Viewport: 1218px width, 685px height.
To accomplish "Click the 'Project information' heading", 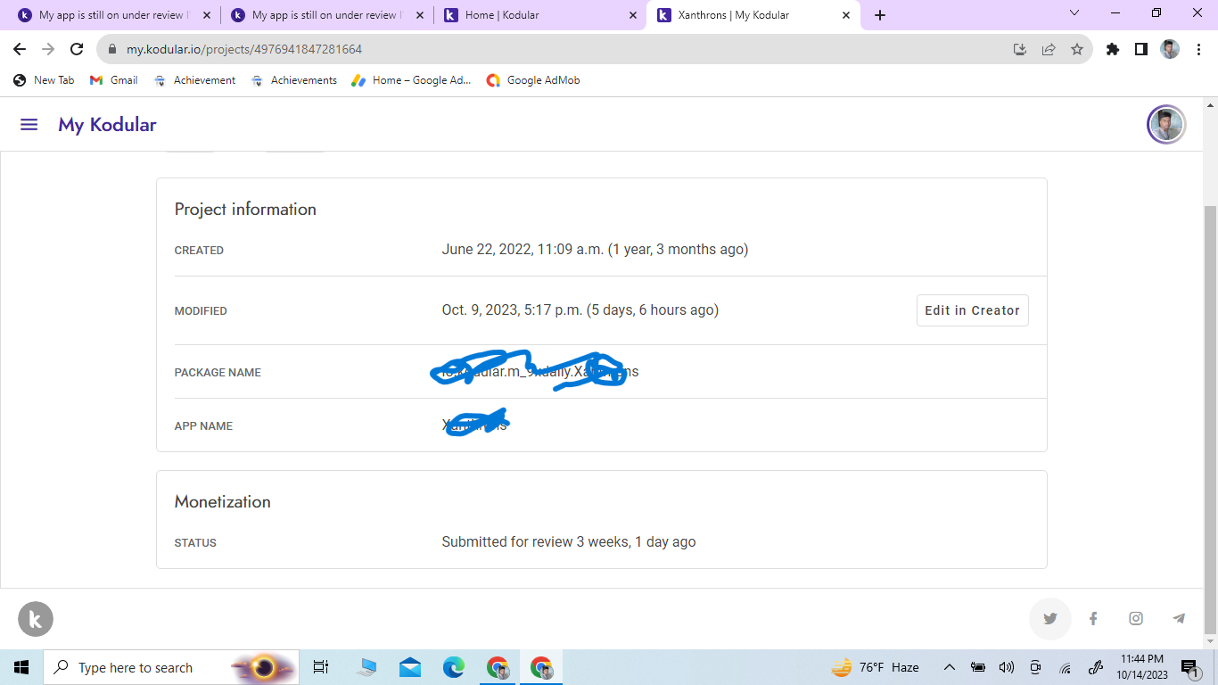I will tap(245, 210).
